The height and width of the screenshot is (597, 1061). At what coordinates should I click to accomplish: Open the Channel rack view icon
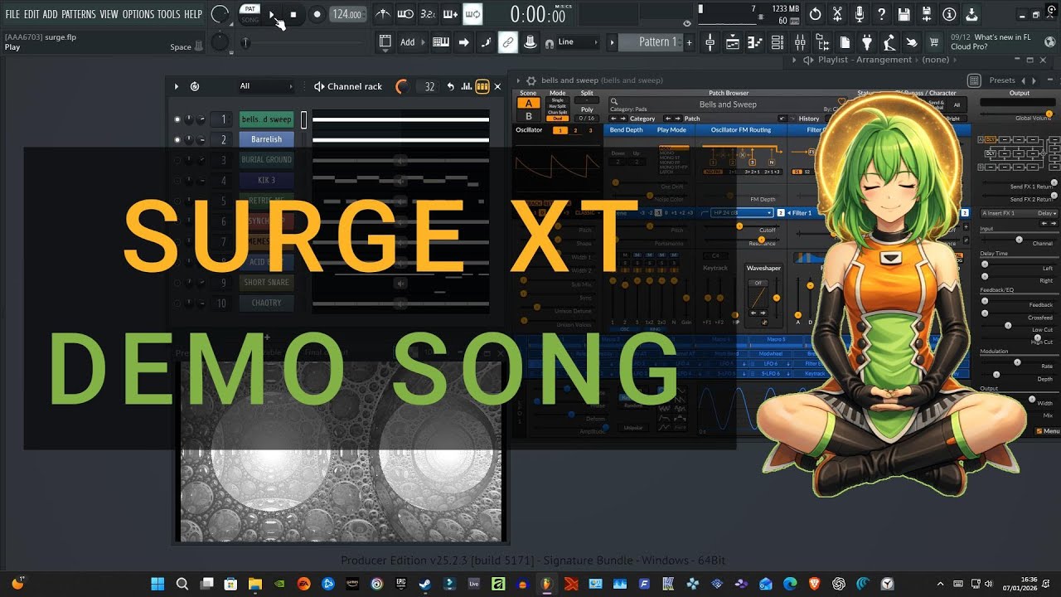pyautogui.click(x=778, y=43)
